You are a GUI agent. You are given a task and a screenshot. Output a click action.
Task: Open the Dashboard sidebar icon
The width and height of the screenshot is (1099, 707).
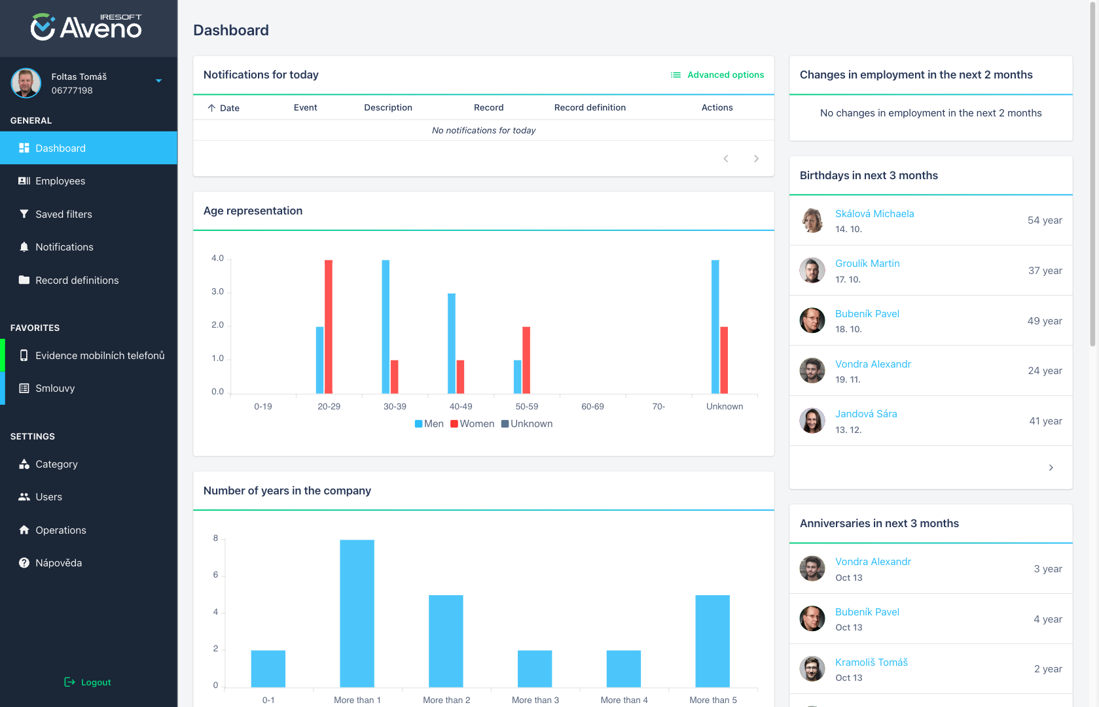[x=25, y=148]
